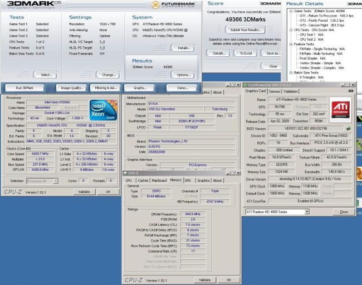Click the Run 3DMark button

[25, 88]
